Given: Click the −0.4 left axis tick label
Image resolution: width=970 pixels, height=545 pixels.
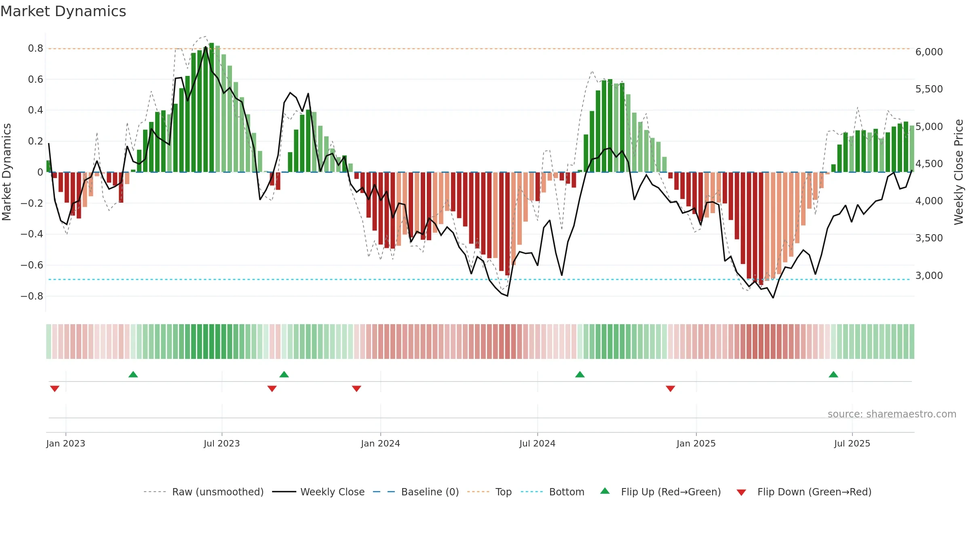Looking at the screenshot, I should [32, 234].
